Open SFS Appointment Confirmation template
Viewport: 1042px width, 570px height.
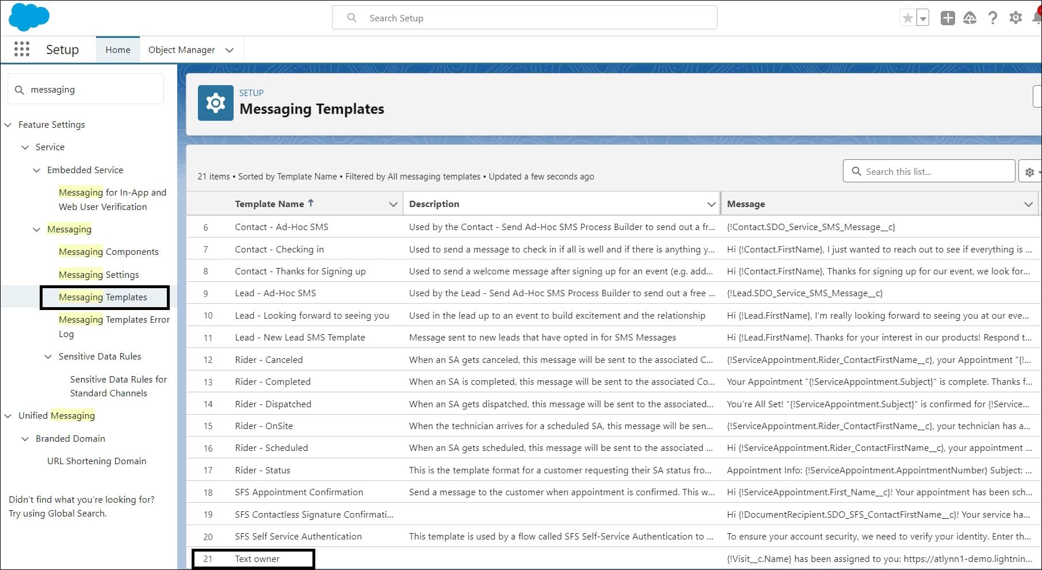[299, 492]
